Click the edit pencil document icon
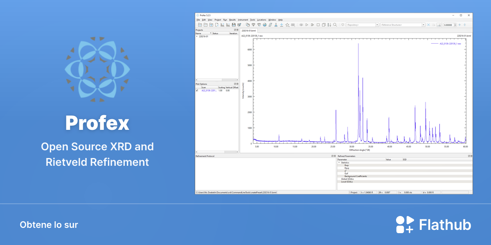491x245 pixels. (x=239, y=24)
